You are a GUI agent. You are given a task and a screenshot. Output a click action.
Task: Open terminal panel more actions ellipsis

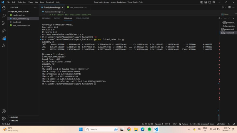[225, 18]
